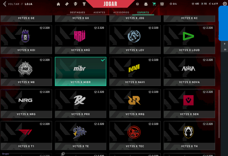Open the career trophy icon
The height and width of the screenshot is (156, 228).
84,4
